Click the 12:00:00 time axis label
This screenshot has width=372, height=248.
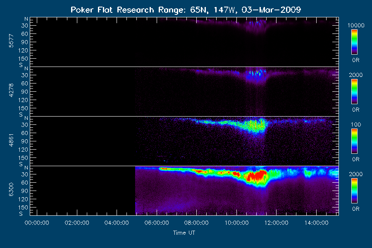coord(277,223)
